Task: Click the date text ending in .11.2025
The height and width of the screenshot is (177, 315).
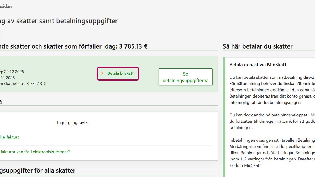Action: (7, 78)
